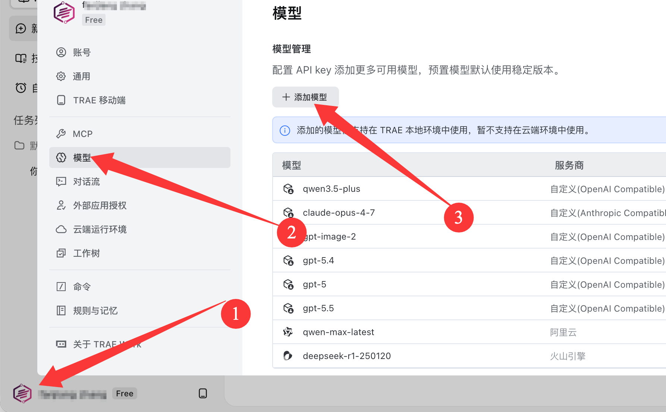Viewport: 666px width, 412px height.
Task: Click the phone icon beside TRAE 移动端
Action: [61, 100]
